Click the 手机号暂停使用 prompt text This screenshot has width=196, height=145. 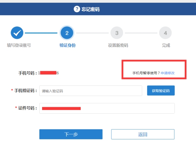tap(146, 73)
